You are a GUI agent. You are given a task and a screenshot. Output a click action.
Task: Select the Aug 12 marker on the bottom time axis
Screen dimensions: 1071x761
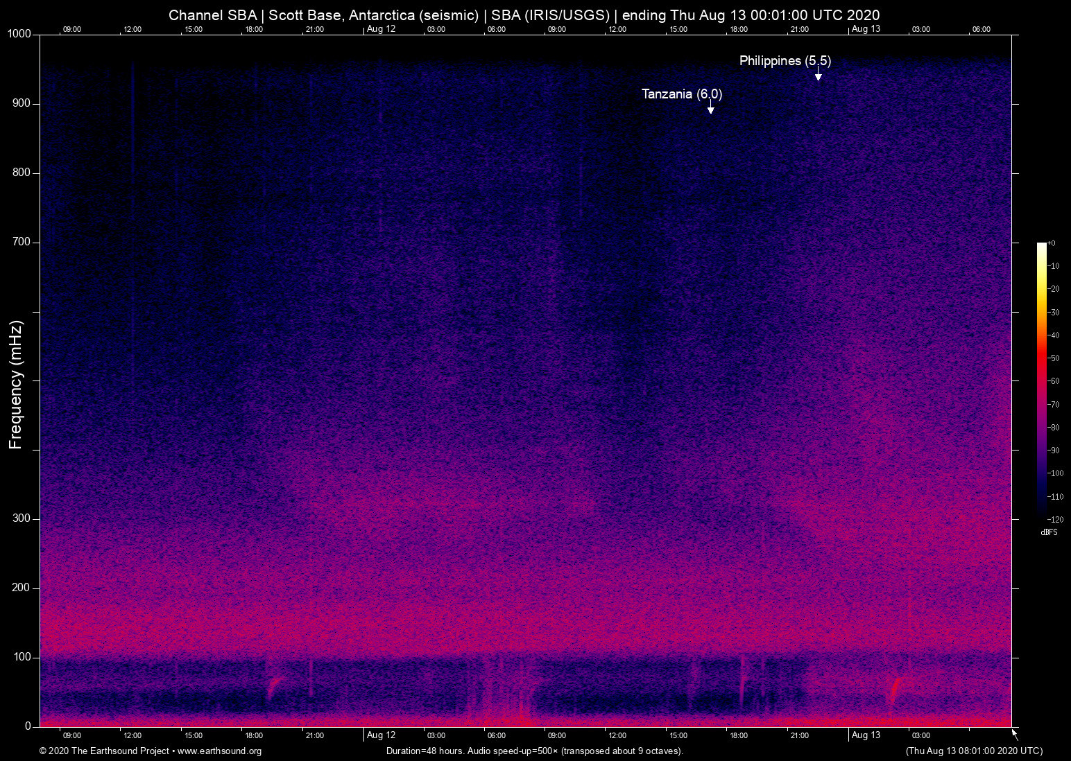point(381,735)
